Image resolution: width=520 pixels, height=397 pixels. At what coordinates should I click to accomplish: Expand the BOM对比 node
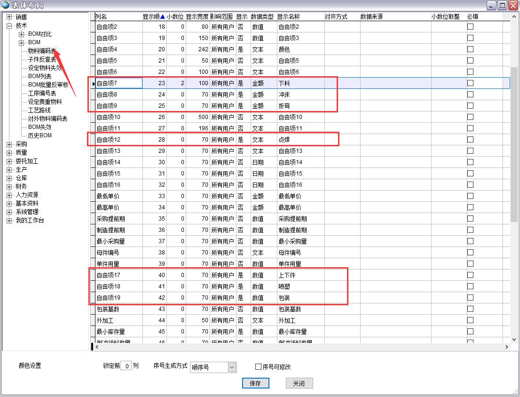tap(22, 34)
